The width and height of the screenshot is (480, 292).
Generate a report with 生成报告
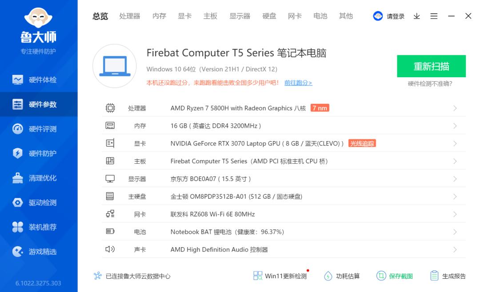pos(447,276)
